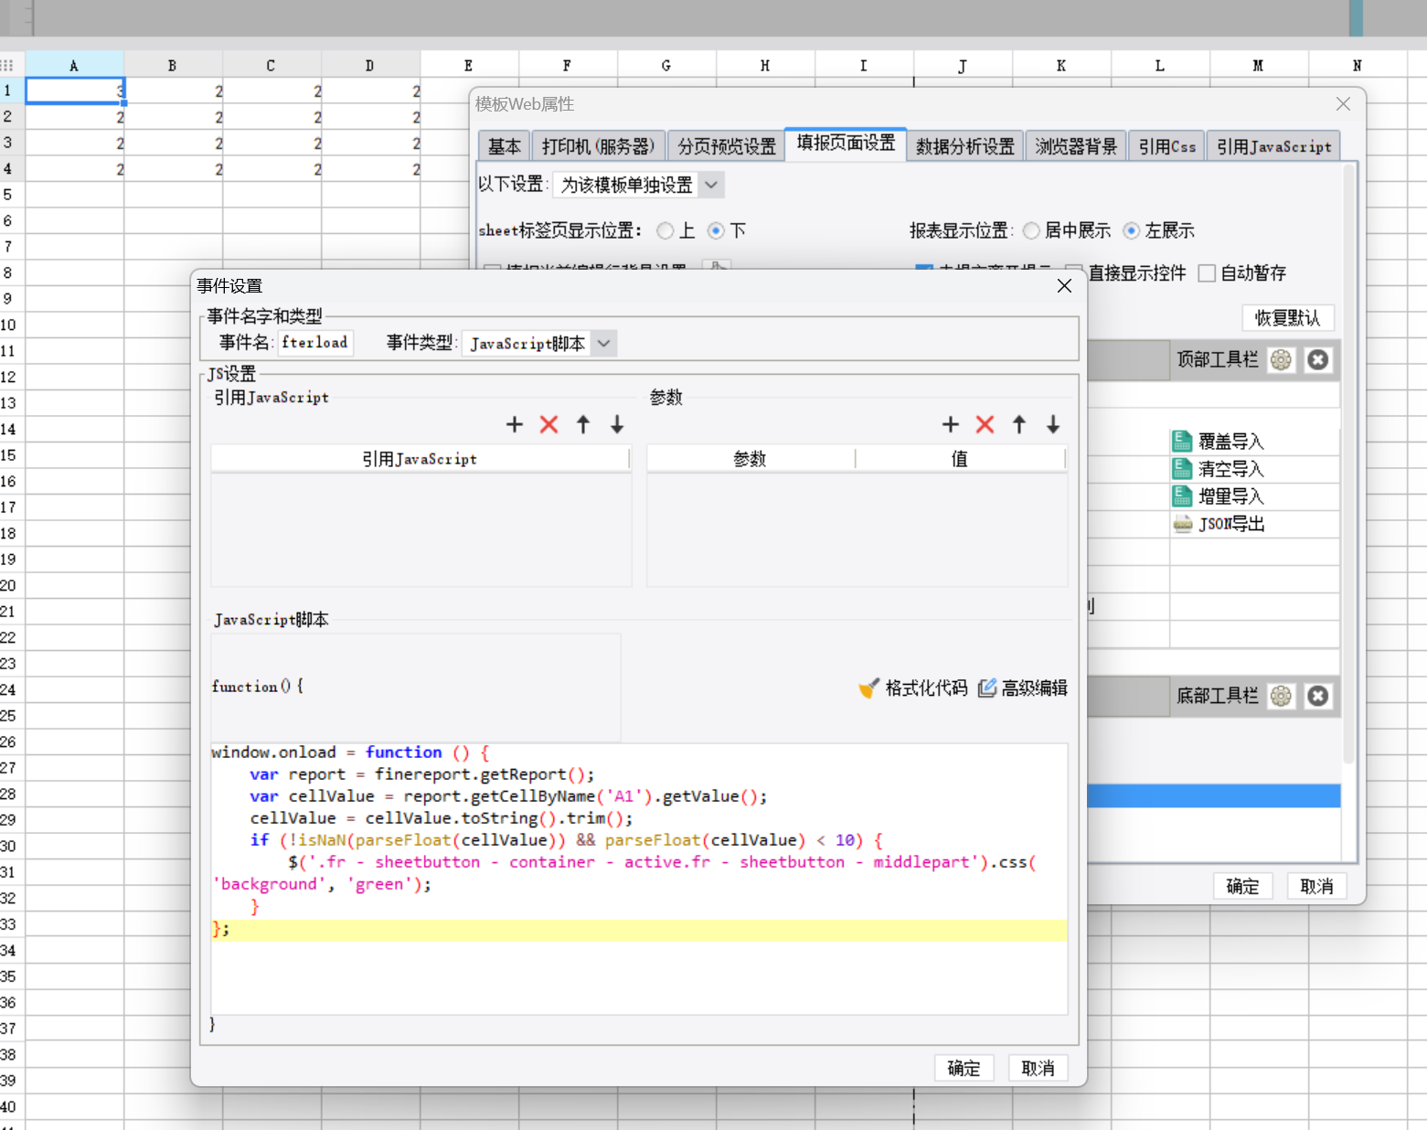Viewport: 1427px width, 1130px height.
Task: Close the 模板Web属性 dialog
Action: point(1343,104)
